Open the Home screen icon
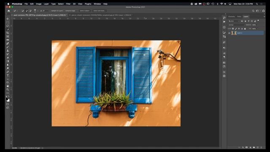The width and height of the screenshot is (270, 152). [8, 11]
